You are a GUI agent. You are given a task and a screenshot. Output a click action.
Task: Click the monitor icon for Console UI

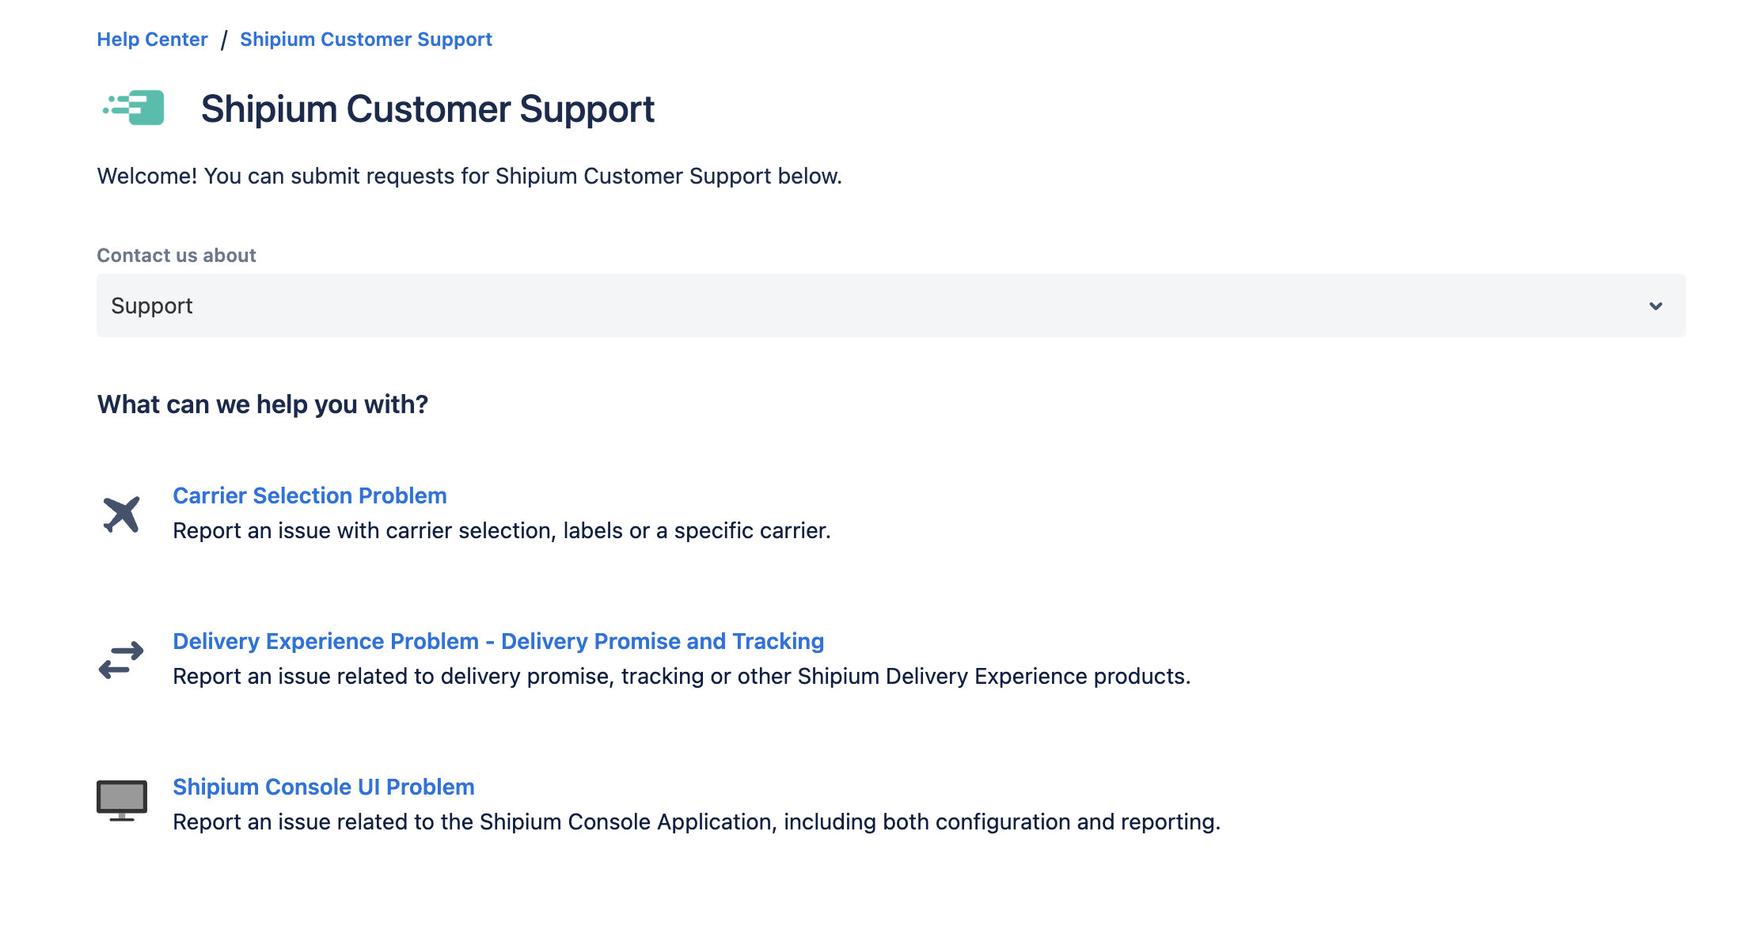pos(122,801)
